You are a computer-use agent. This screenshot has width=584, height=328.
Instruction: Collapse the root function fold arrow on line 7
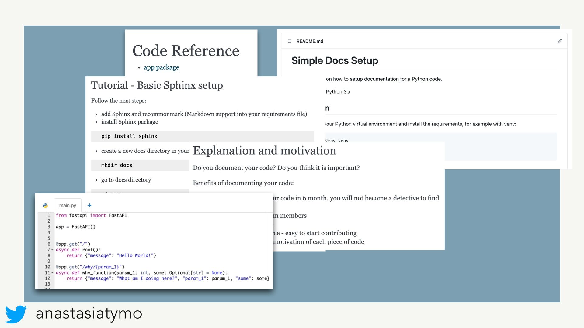point(52,250)
